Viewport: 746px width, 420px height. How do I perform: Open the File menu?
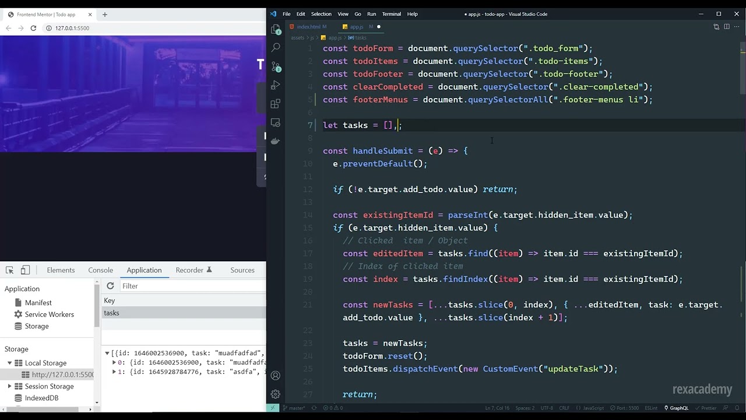point(287,14)
